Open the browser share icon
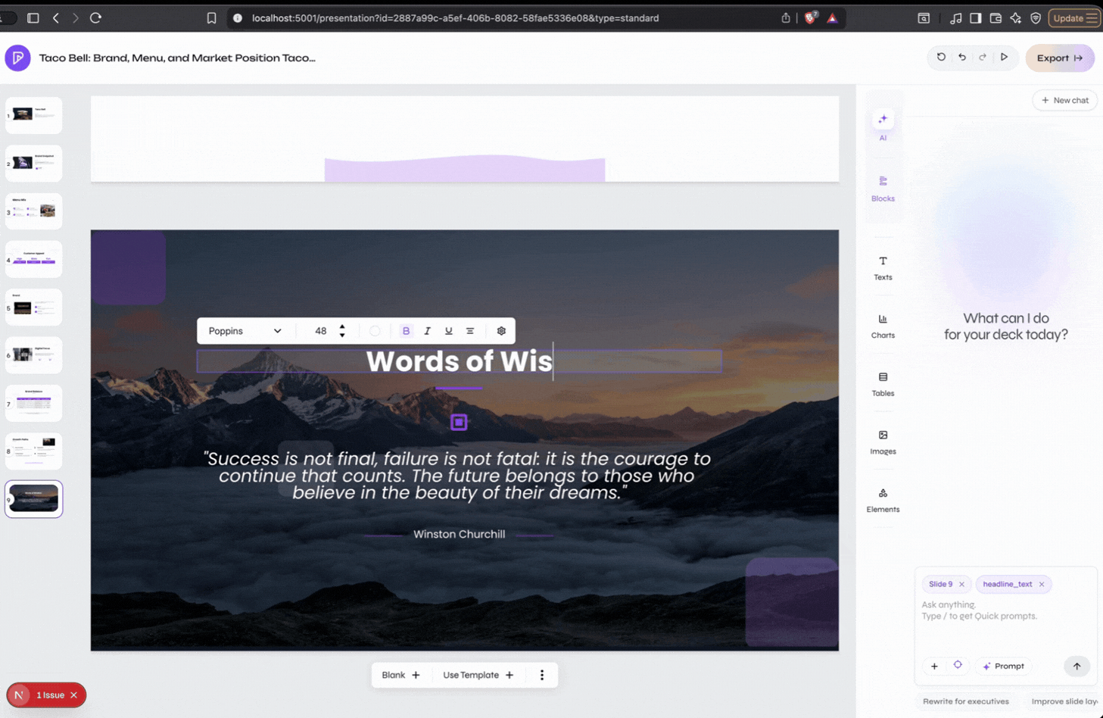This screenshot has width=1103, height=718. pos(786,18)
